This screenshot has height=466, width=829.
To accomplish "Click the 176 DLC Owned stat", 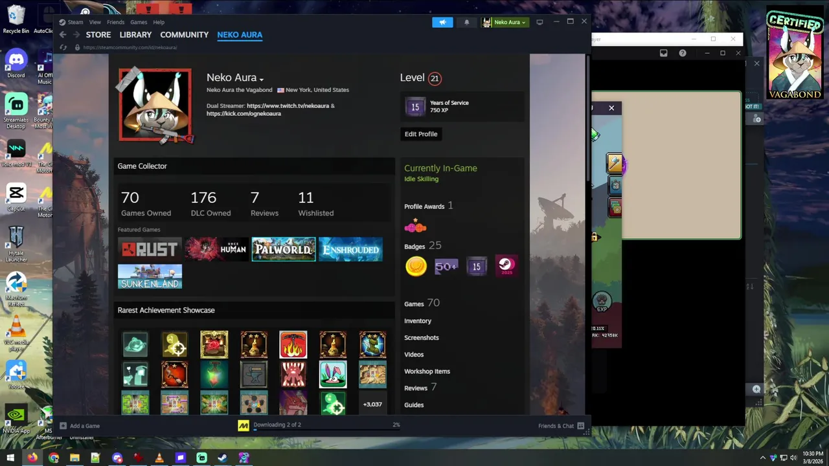I will pyautogui.click(x=210, y=203).
